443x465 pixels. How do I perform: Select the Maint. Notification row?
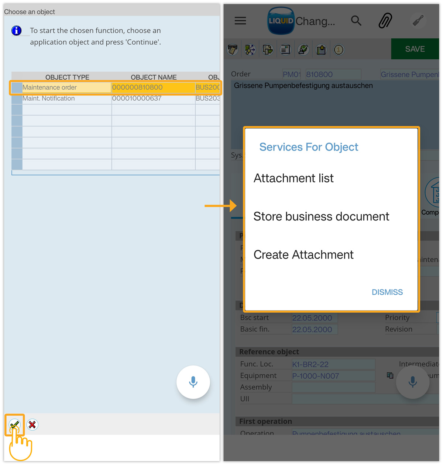coord(66,98)
